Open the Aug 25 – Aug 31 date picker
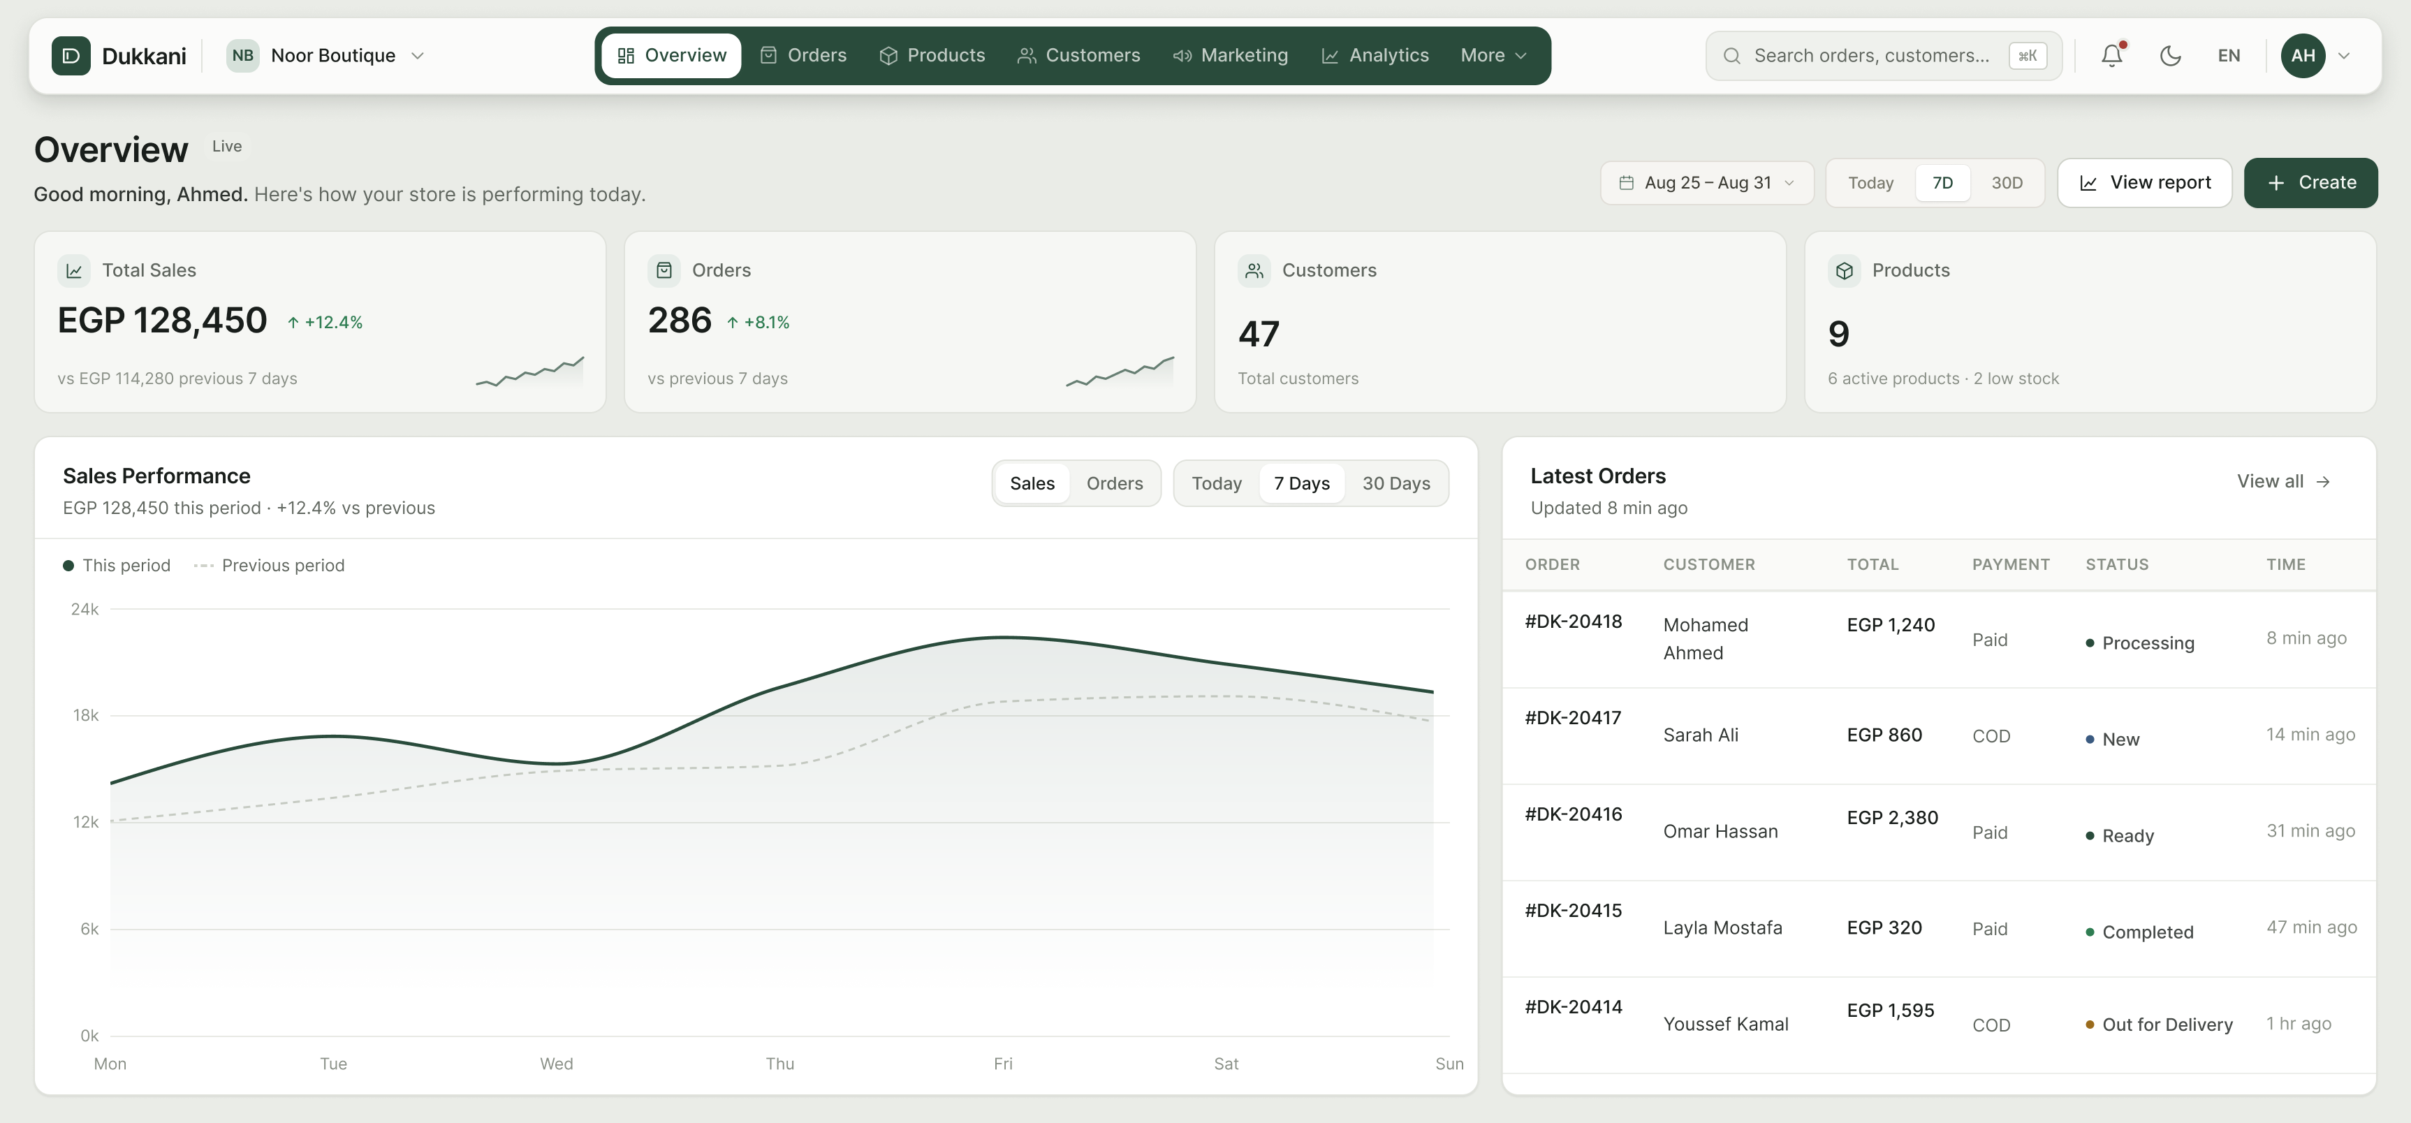The image size is (2411, 1123). click(x=1707, y=184)
